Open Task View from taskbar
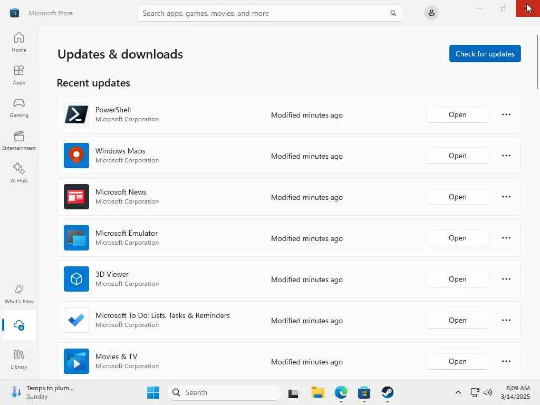540x405 pixels. (x=293, y=392)
